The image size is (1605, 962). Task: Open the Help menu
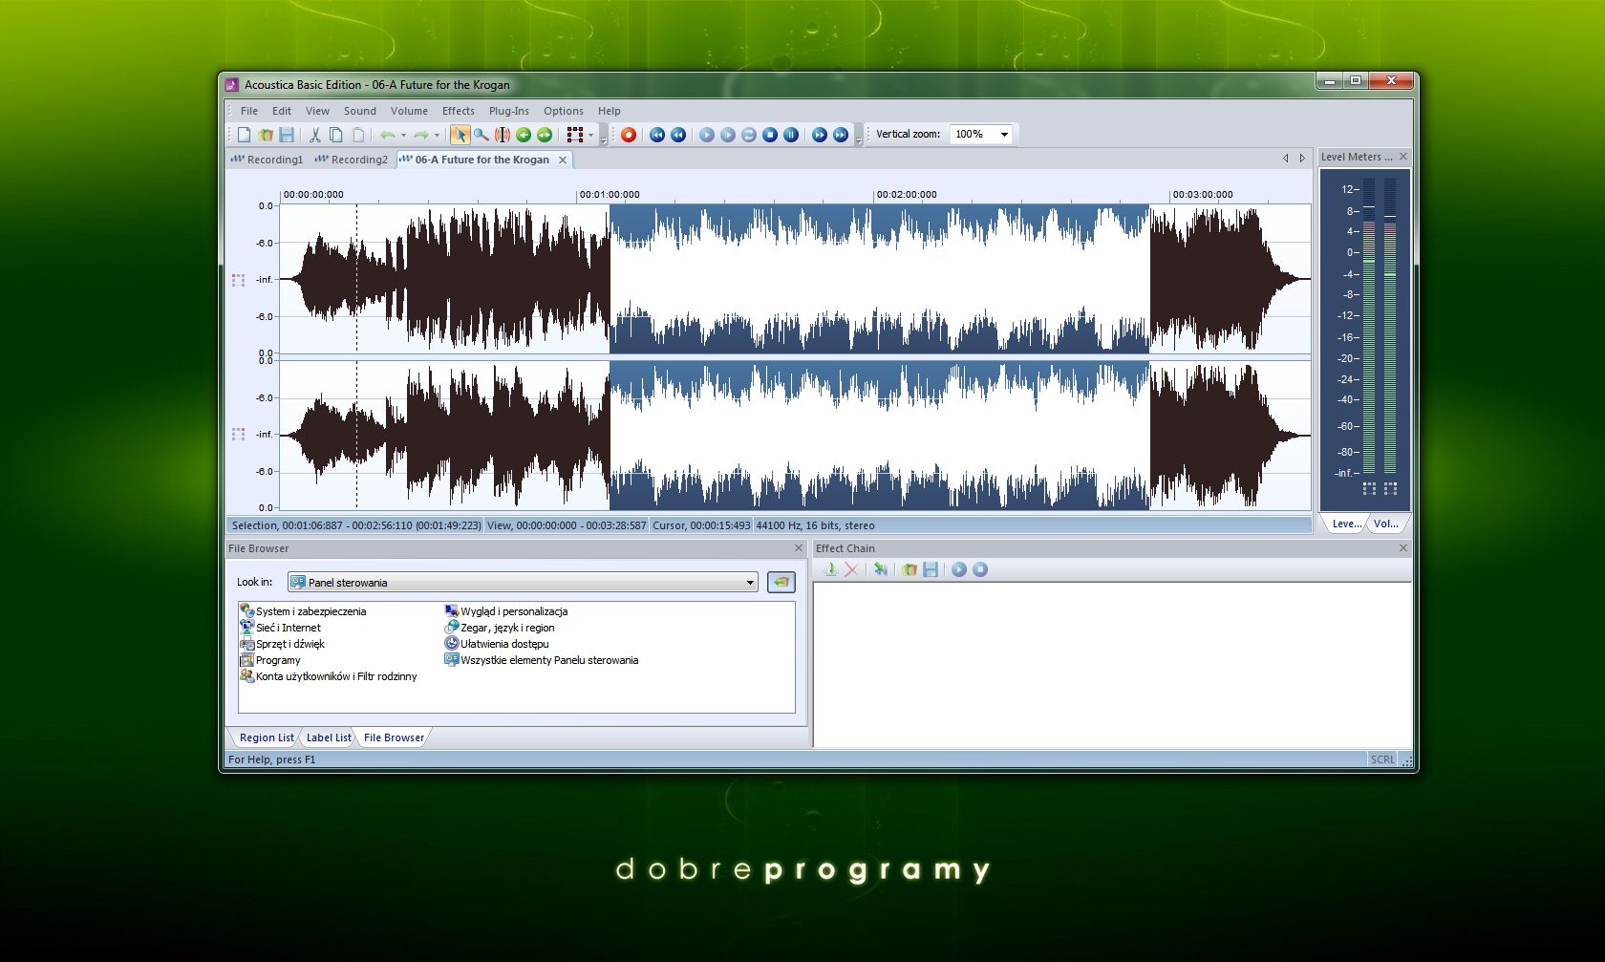tap(610, 111)
